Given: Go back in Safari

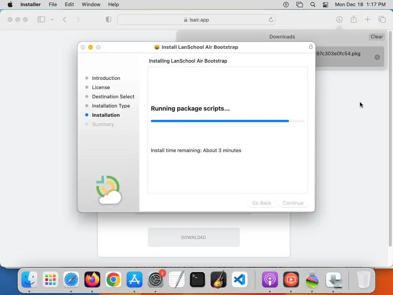Looking at the screenshot, I should pos(64,20).
